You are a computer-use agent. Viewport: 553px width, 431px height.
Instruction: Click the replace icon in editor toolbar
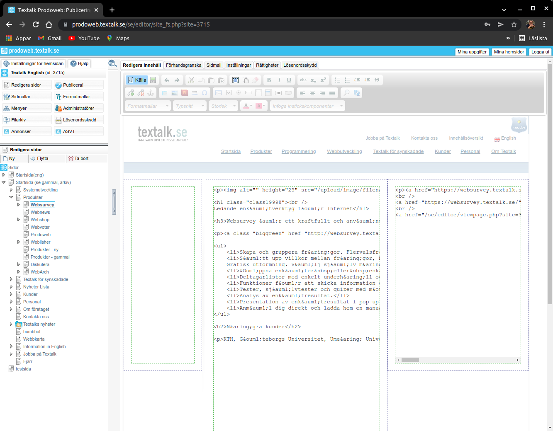[356, 93]
